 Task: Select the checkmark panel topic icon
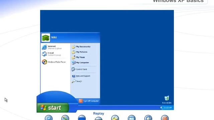[148, 118]
